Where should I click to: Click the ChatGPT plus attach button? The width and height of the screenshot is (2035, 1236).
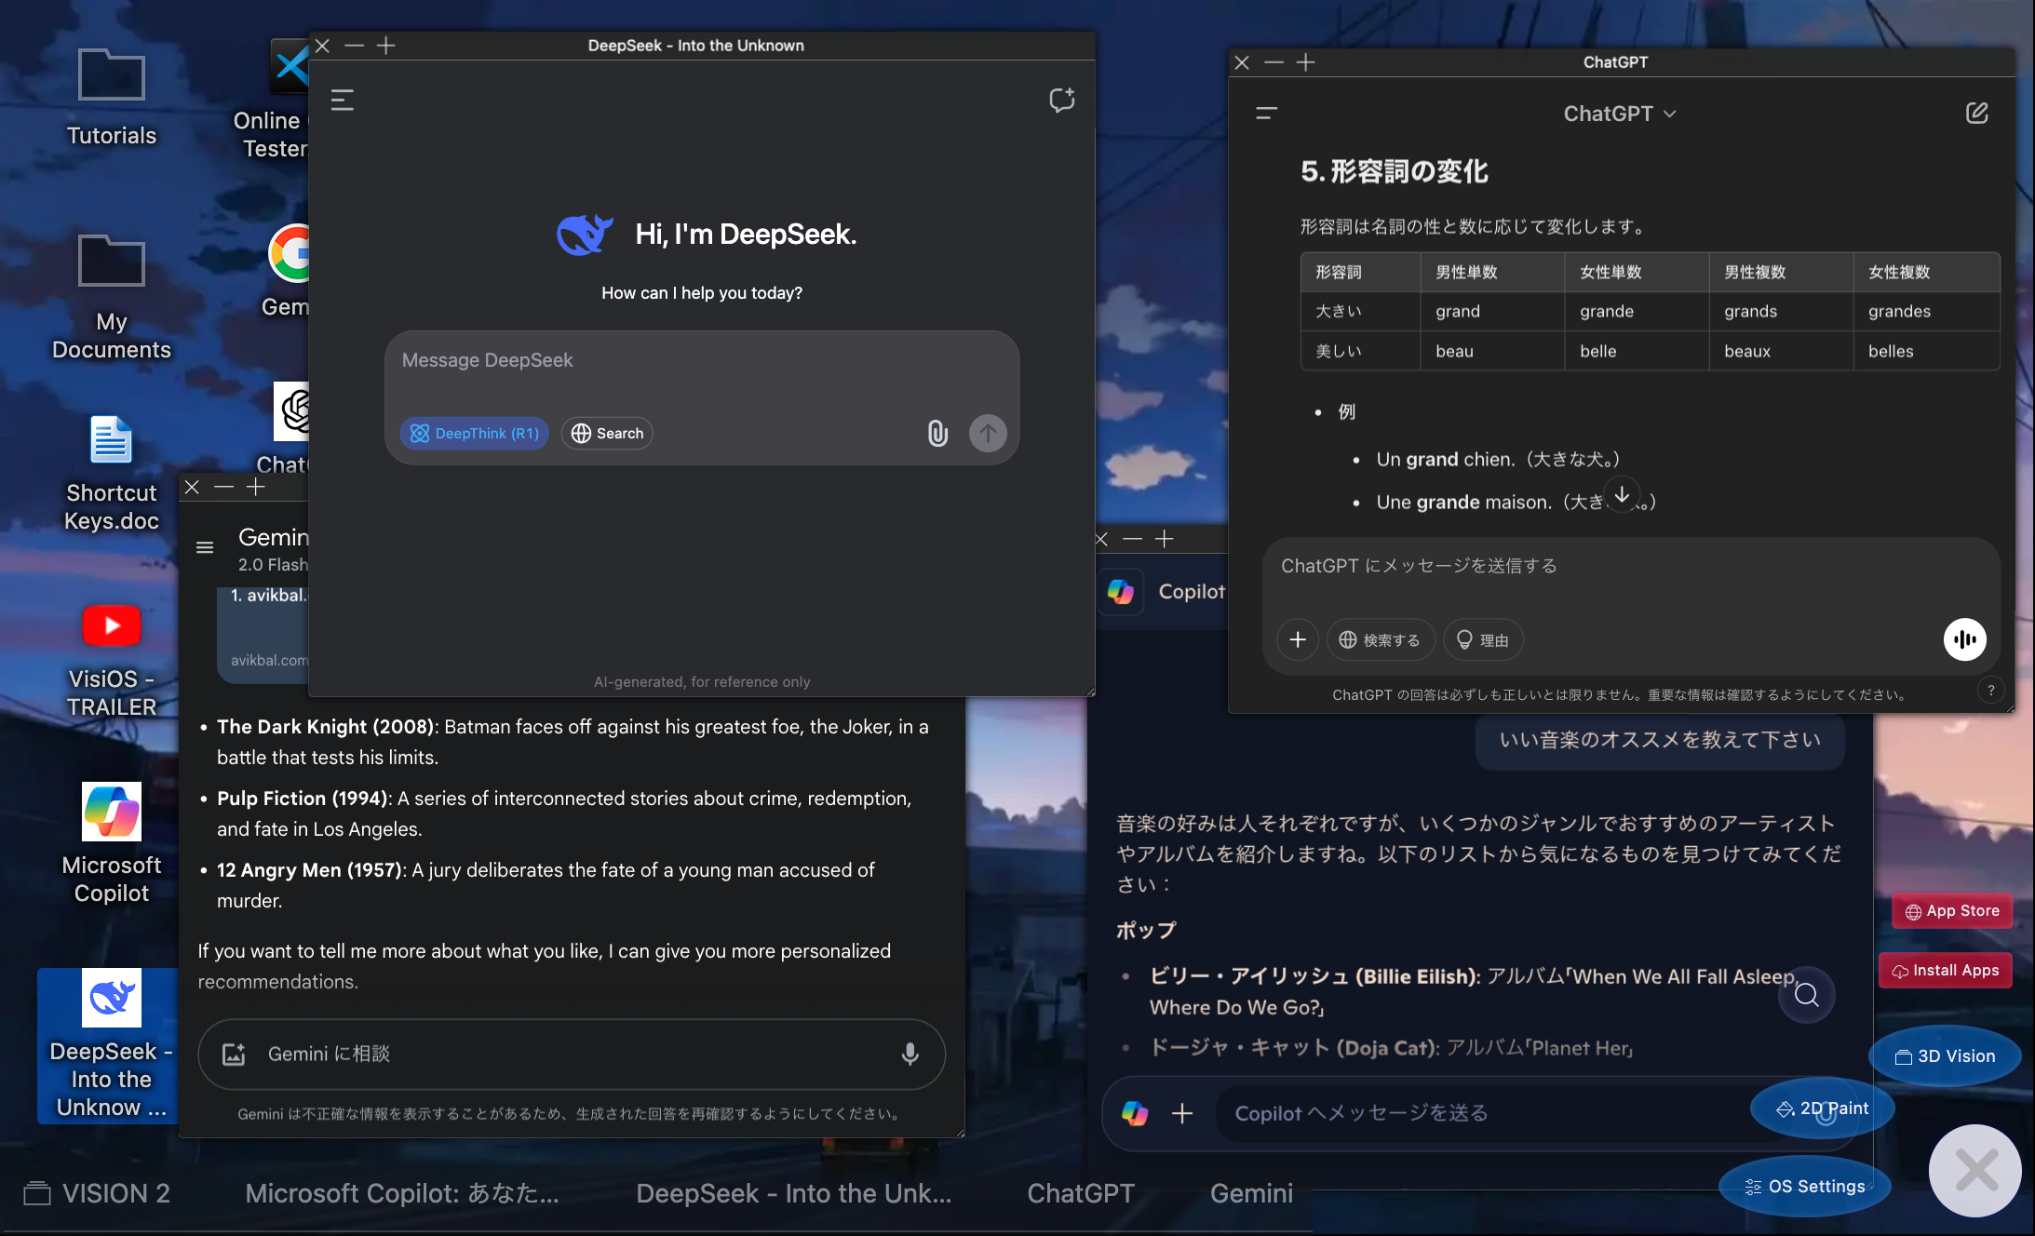[x=1298, y=640]
